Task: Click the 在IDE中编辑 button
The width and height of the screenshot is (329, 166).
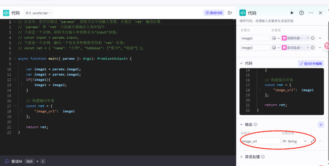Action: point(311,63)
